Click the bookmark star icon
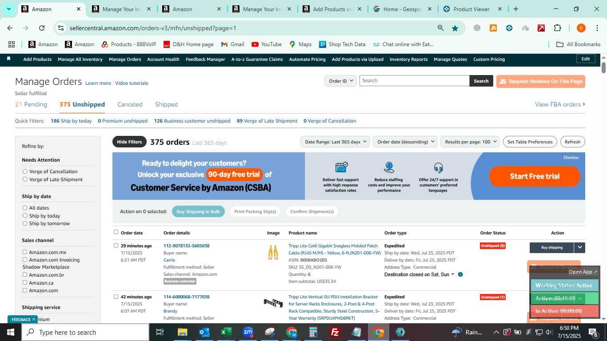The width and height of the screenshot is (607, 341). point(455,28)
